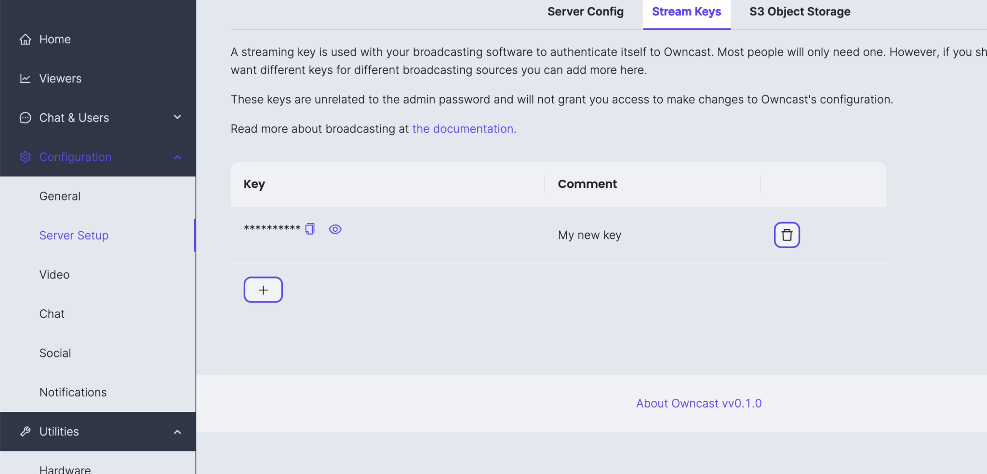
Task: Switch to the Server Config tab
Action: 585,12
